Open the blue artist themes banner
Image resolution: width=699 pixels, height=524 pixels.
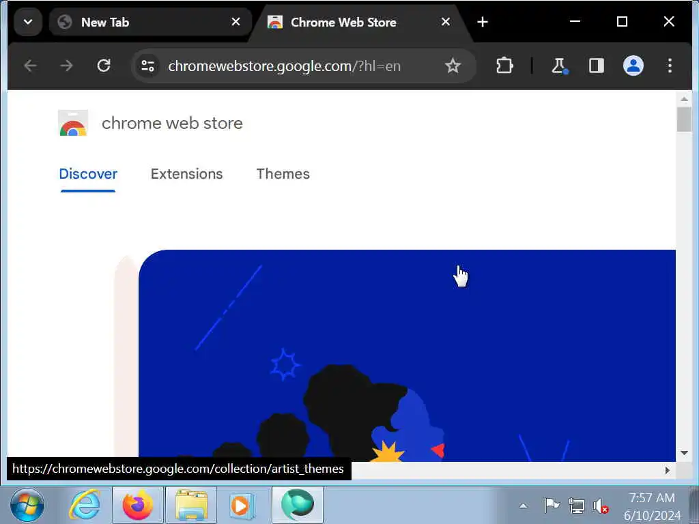pyautogui.click(x=407, y=355)
